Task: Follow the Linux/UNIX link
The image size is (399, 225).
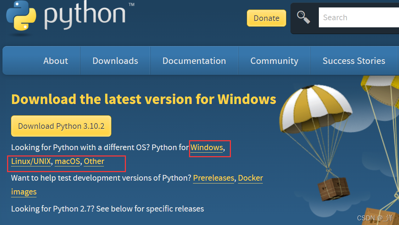Action: pyautogui.click(x=31, y=161)
